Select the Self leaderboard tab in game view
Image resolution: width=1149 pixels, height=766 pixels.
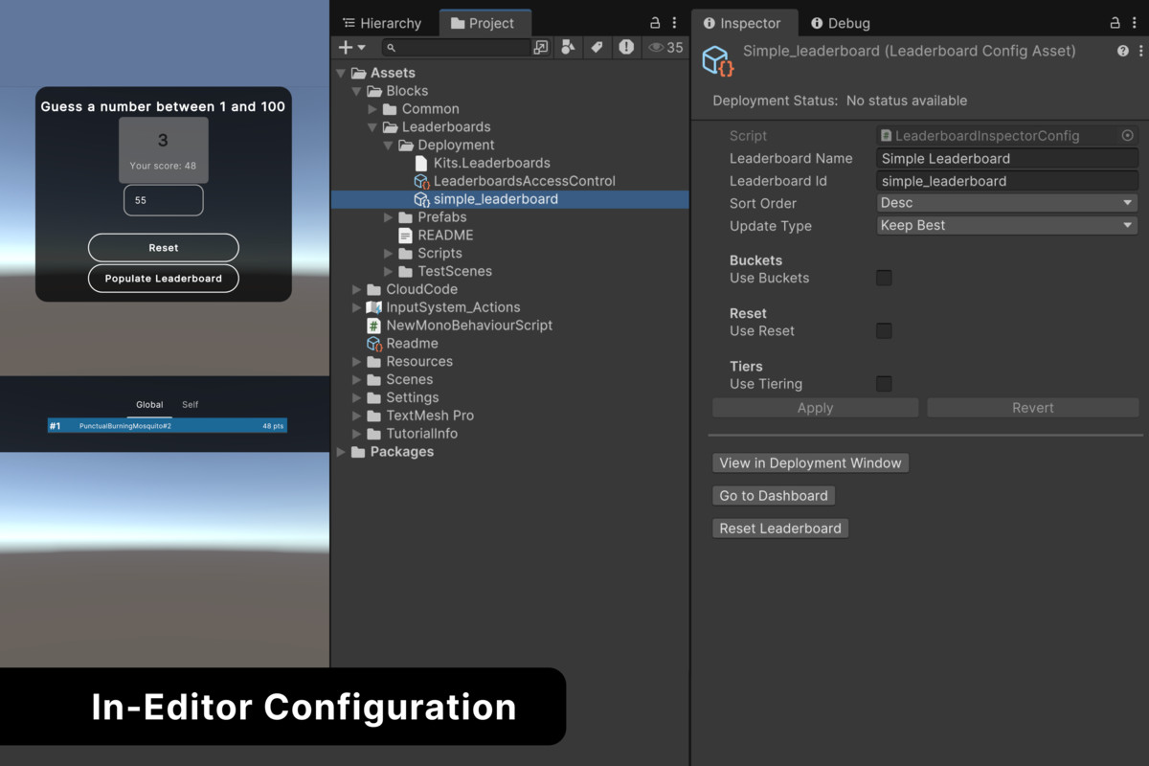191,405
